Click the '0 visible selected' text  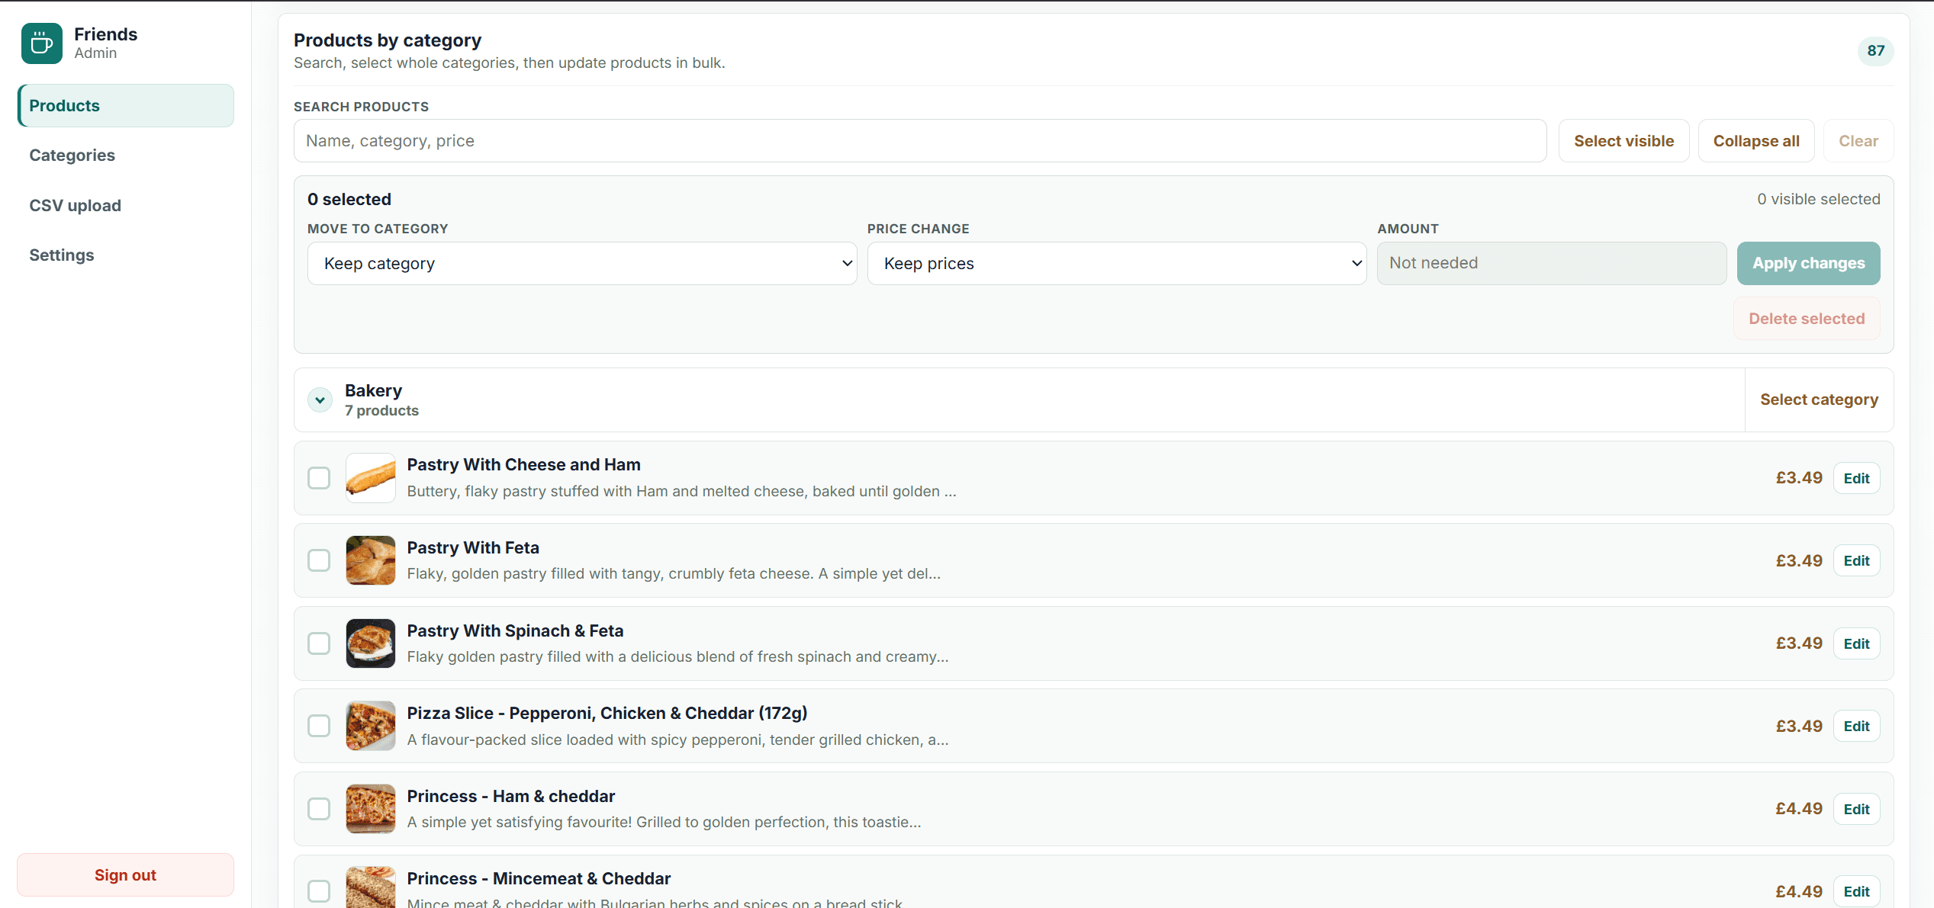(1819, 200)
